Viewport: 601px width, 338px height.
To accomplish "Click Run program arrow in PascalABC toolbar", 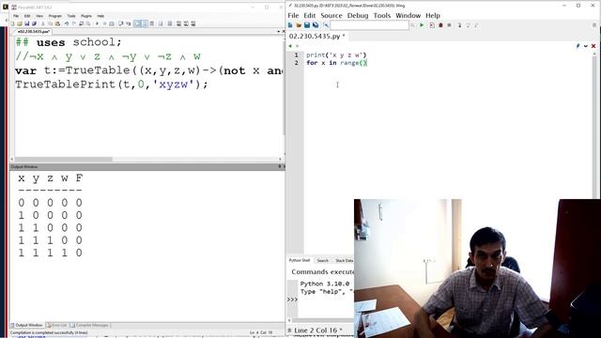I will pyautogui.click(x=97, y=23).
